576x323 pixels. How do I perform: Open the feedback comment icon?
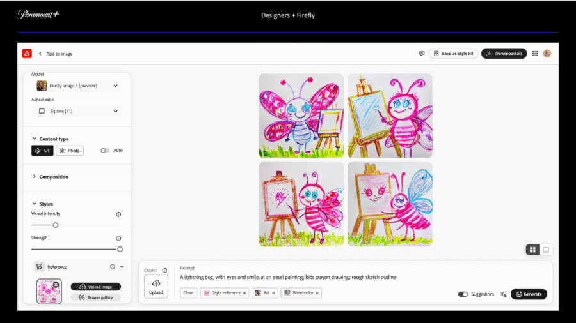tap(421, 54)
